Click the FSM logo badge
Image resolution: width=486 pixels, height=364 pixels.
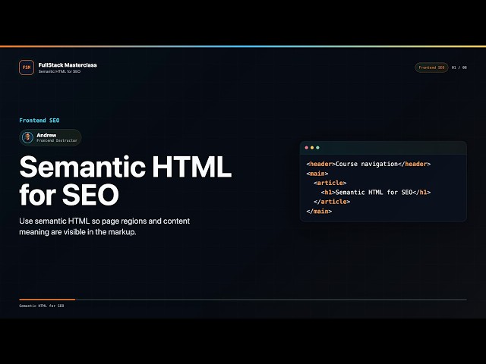(27, 67)
